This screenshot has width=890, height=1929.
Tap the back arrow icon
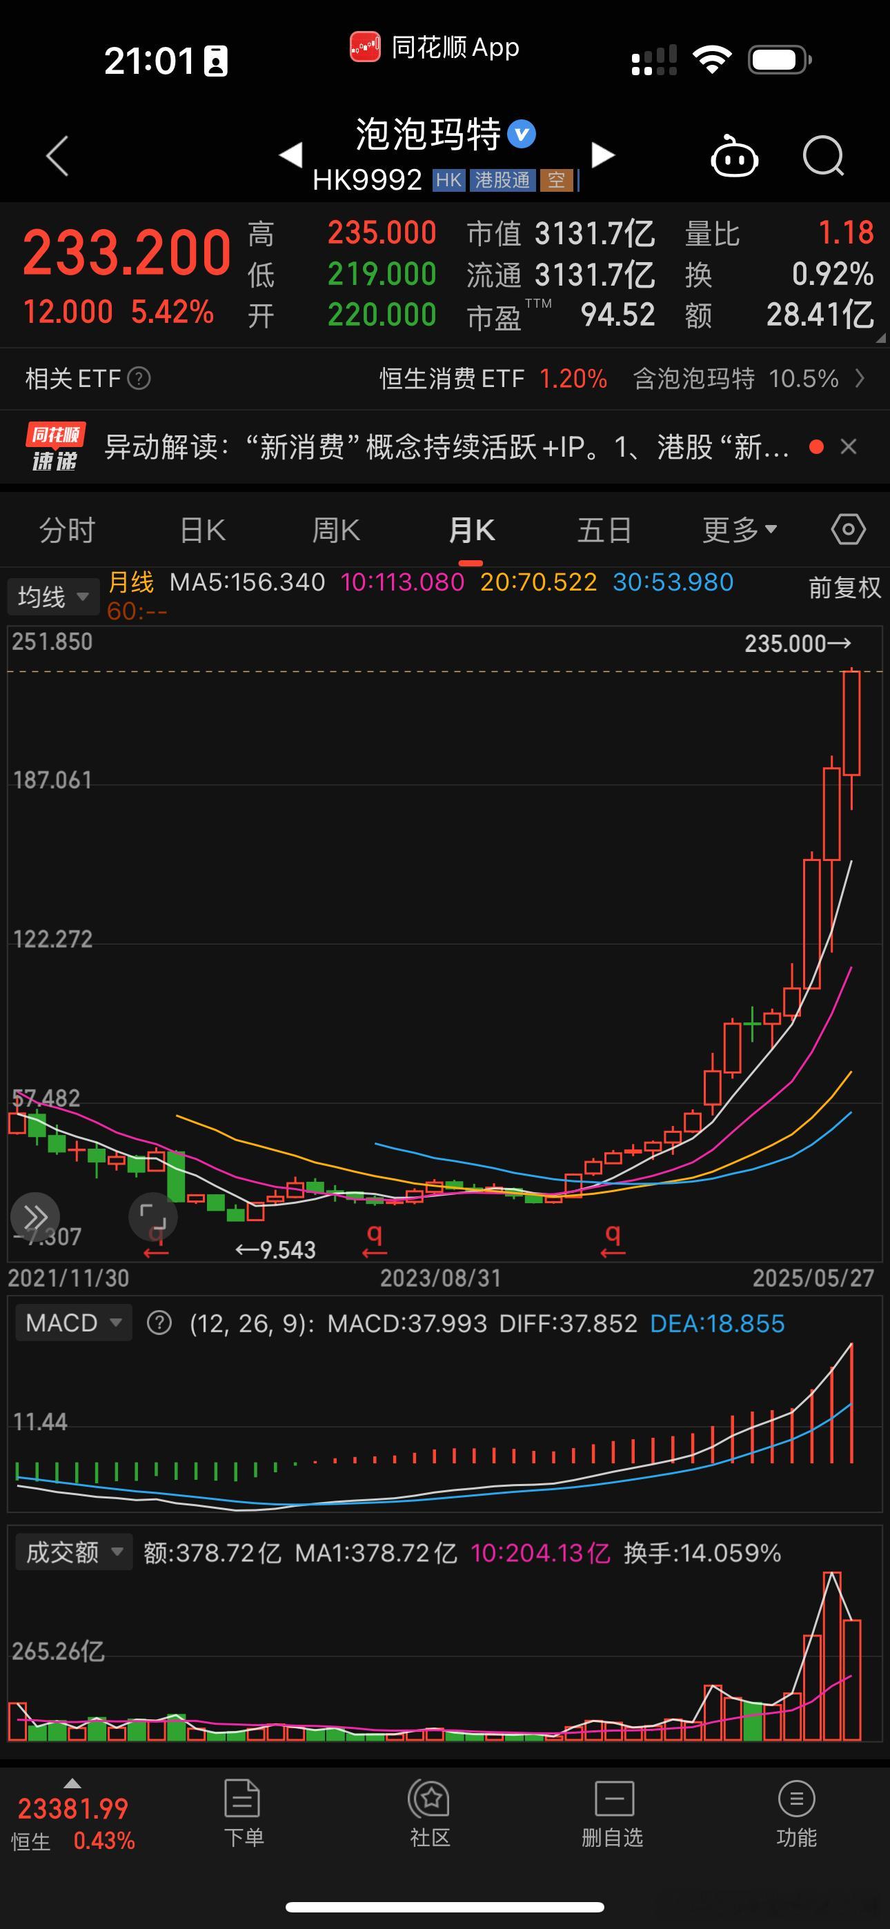pos(58,156)
